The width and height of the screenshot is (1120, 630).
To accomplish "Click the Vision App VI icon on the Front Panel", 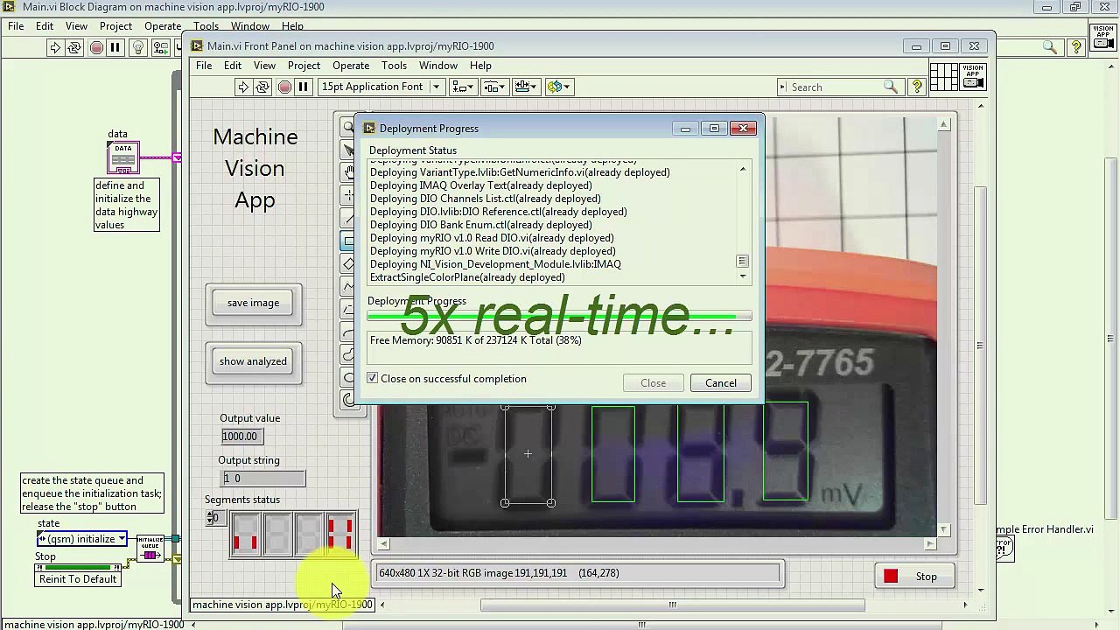I will (973, 76).
